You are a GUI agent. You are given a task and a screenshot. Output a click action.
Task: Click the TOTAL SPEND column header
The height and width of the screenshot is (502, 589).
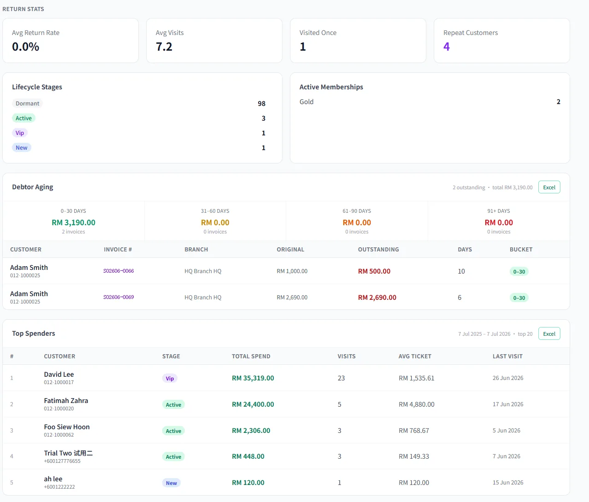[251, 356]
